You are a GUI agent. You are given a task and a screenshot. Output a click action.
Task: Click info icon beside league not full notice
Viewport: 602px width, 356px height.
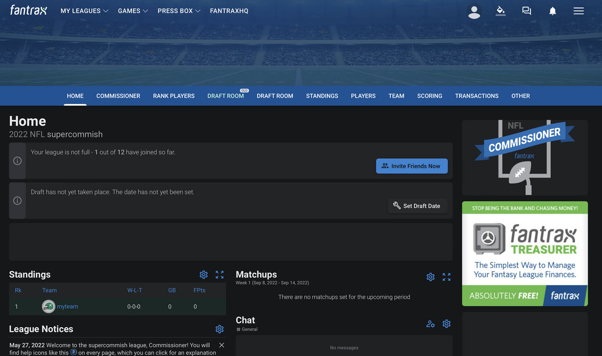[x=17, y=161]
